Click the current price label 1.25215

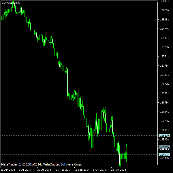[164, 147]
